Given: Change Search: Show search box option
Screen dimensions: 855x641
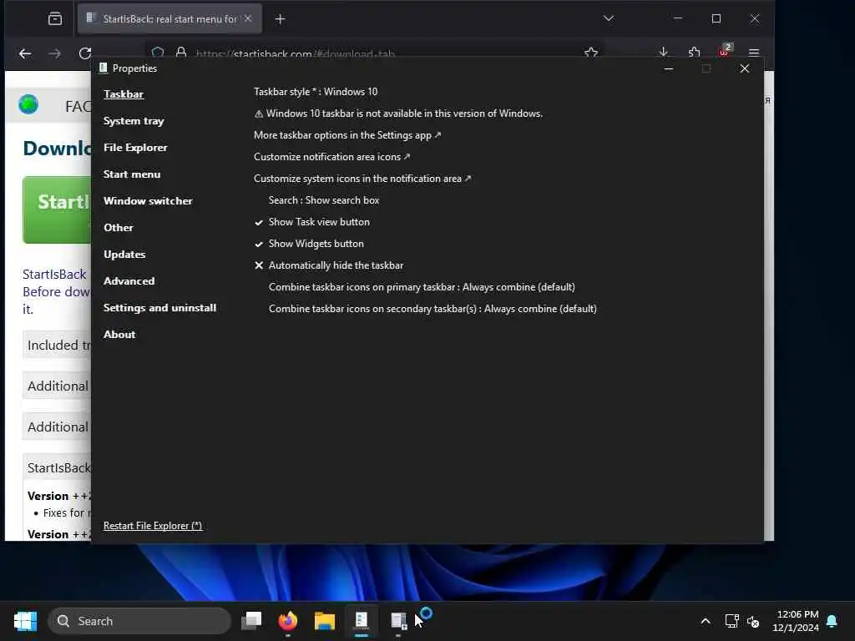Looking at the screenshot, I should tap(324, 200).
